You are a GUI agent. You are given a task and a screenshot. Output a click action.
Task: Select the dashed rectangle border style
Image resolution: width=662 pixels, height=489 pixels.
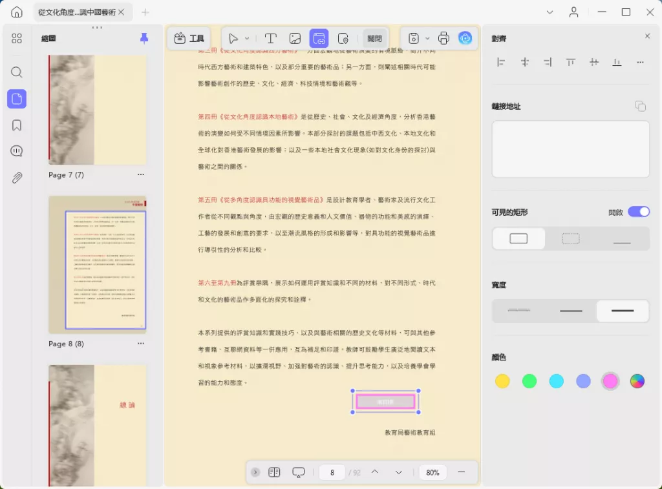coord(570,239)
